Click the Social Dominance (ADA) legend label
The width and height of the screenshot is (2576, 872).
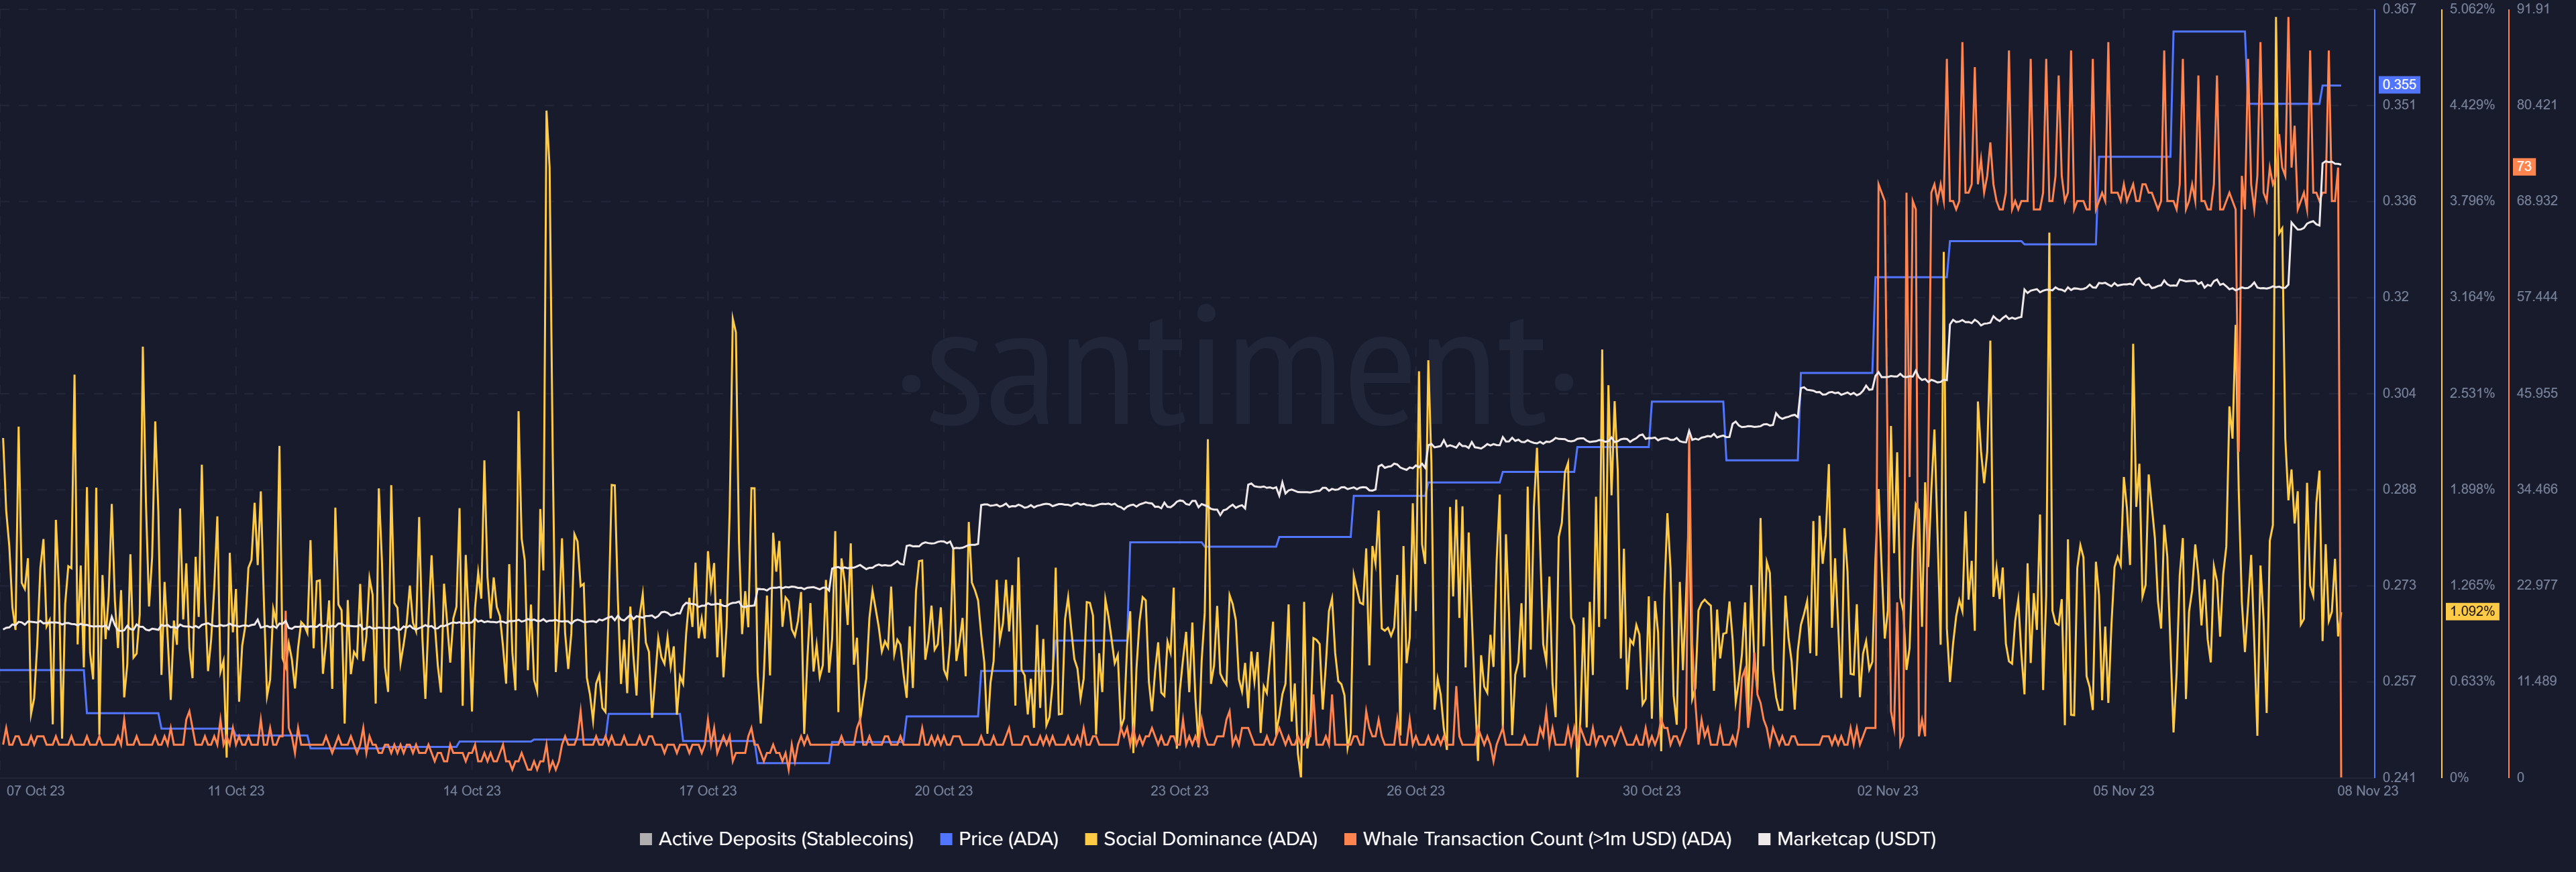(x=1210, y=839)
